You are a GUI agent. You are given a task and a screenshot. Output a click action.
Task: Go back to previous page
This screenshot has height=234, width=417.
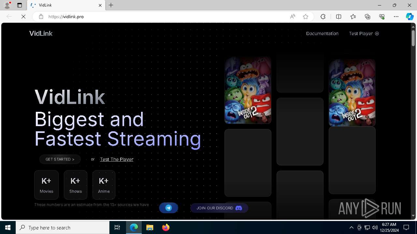tap(9, 17)
